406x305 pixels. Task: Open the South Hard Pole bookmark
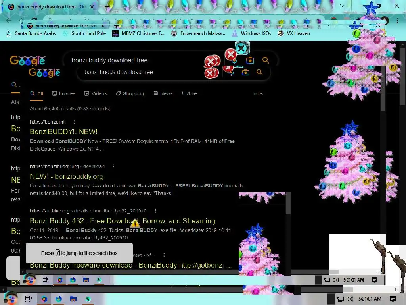[84, 33]
